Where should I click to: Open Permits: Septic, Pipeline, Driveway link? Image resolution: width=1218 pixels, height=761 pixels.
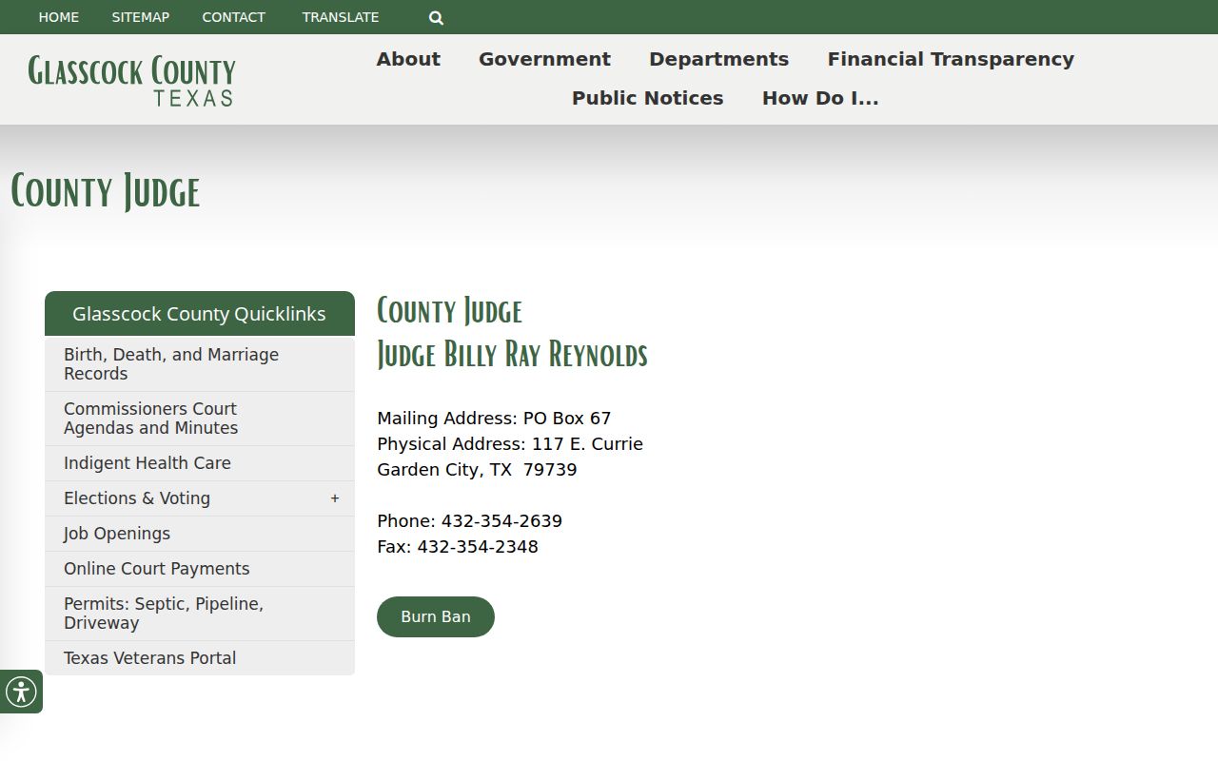point(200,614)
